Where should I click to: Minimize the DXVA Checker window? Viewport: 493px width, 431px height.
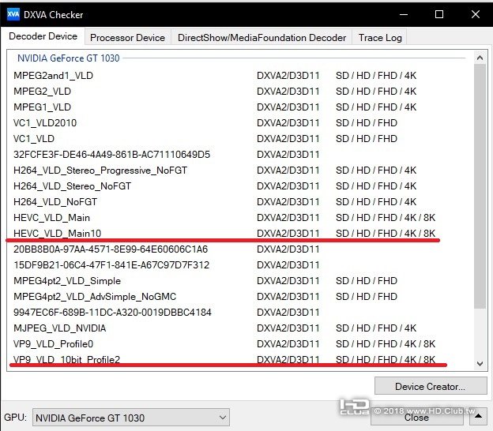pos(404,14)
